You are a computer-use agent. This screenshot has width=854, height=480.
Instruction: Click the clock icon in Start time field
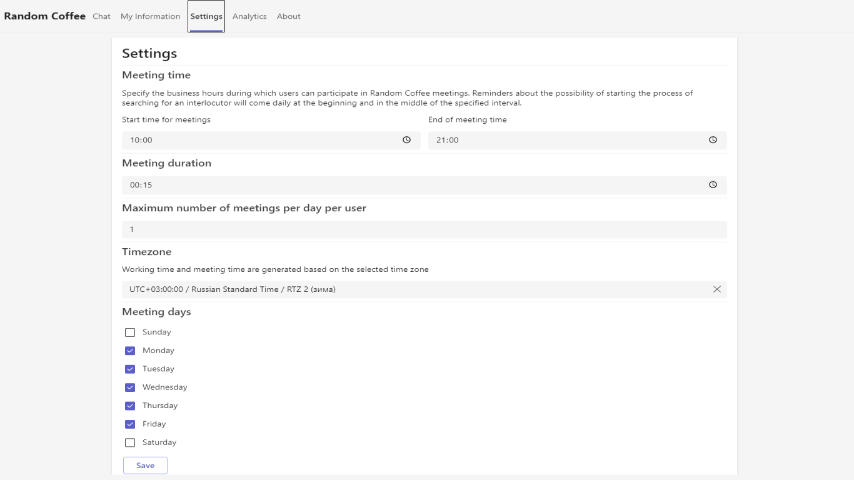[406, 140]
